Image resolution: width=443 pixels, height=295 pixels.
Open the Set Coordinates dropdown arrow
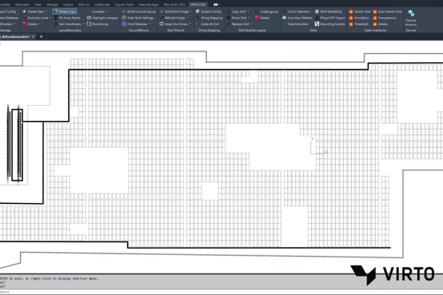84,24
